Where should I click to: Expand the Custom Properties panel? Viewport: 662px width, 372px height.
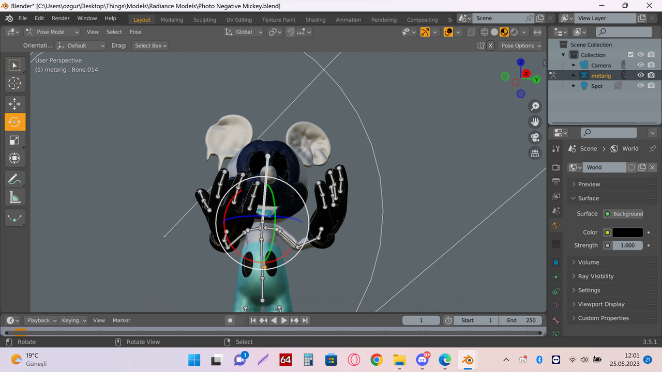612,318
